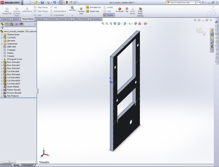
Task: Click the Zoom to Fit icon
Action: click(x=103, y=24)
